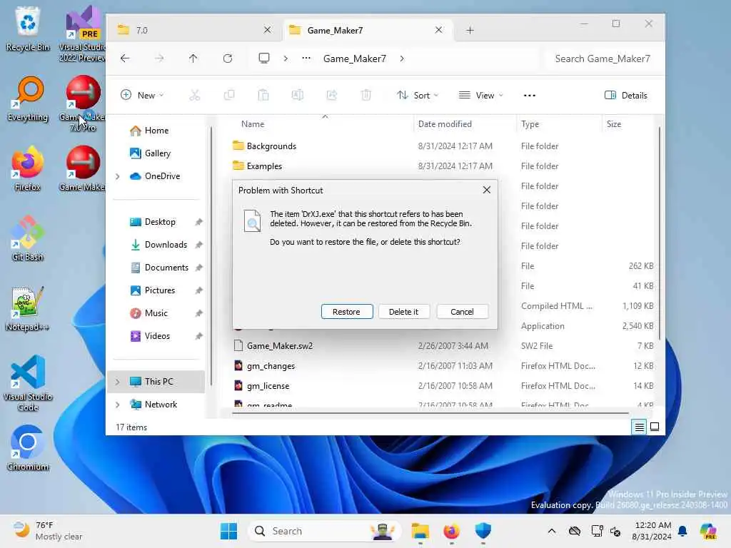The width and height of the screenshot is (731, 548).
Task: Add a new Explorer tab
Action: coord(470,30)
